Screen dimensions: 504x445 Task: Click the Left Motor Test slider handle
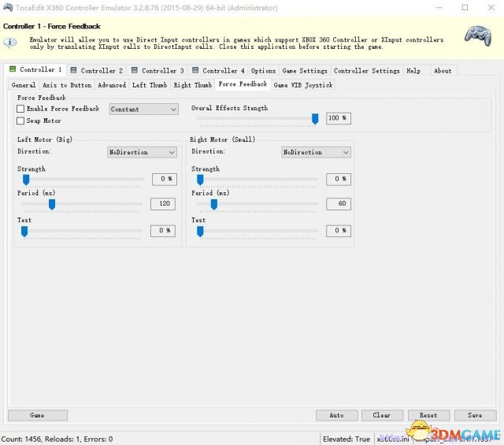(x=24, y=232)
